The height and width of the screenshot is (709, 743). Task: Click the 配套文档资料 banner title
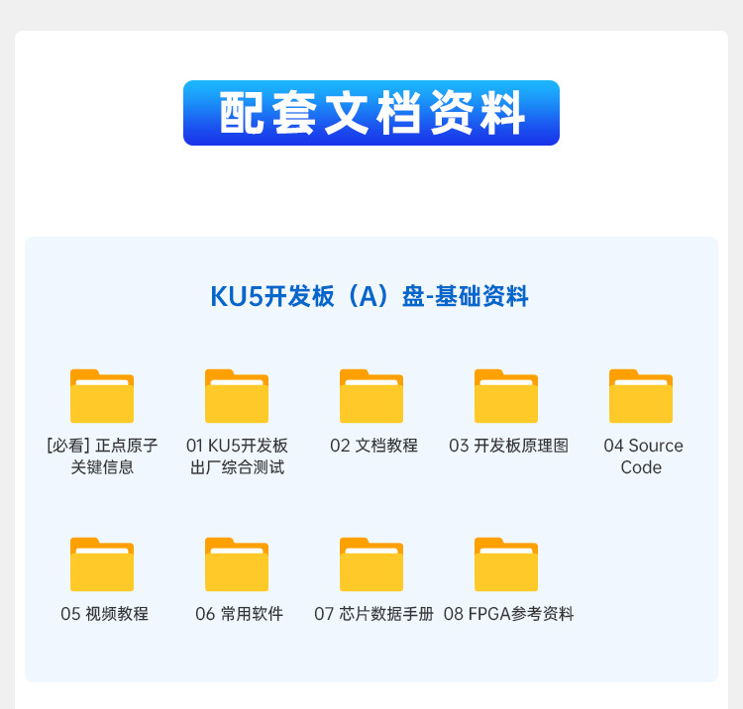point(371,113)
